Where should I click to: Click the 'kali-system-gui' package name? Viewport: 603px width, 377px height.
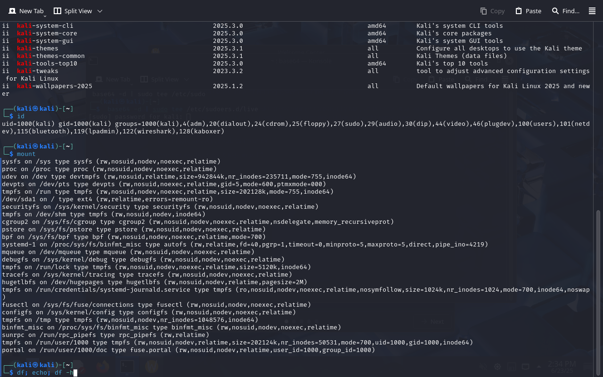pos(45,41)
